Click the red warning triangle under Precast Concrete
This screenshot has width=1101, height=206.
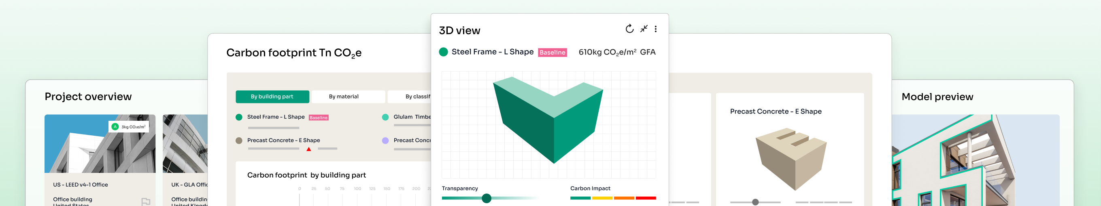pos(308,149)
